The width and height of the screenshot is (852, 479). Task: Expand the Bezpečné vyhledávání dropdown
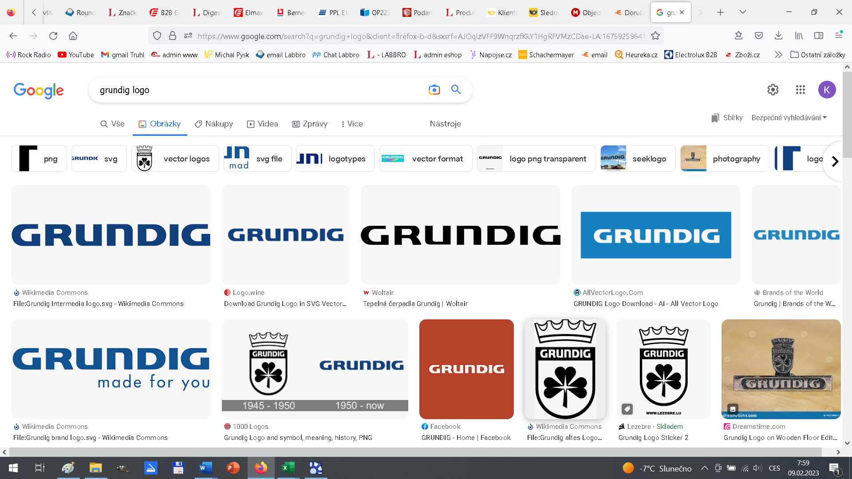coord(789,118)
